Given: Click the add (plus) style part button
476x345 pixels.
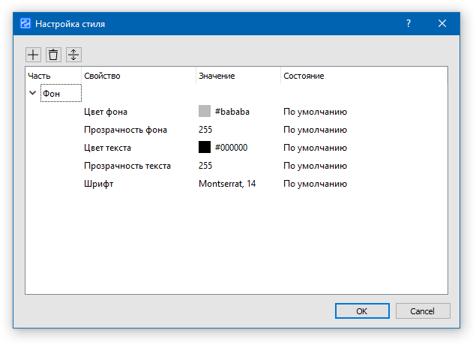Looking at the screenshot, I should 34,55.
